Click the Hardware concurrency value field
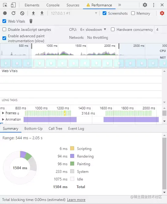The width and height of the screenshot is (167, 204). (161, 30)
